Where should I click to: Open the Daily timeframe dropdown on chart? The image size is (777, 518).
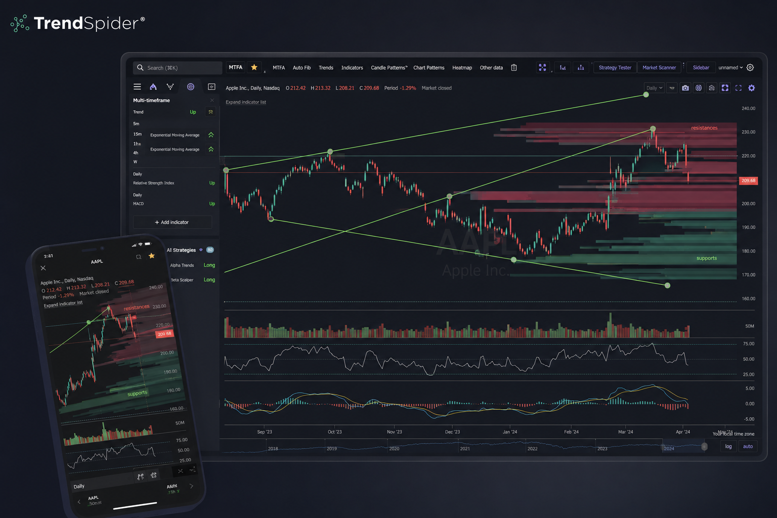coord(654,88)
